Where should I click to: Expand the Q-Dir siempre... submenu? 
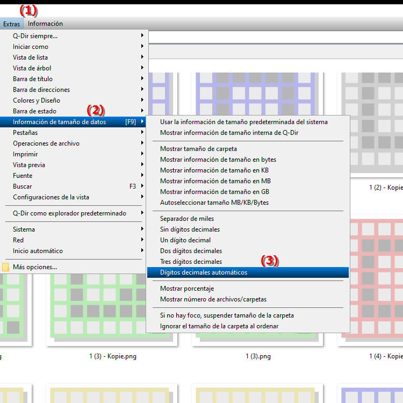tap(74, 35)
